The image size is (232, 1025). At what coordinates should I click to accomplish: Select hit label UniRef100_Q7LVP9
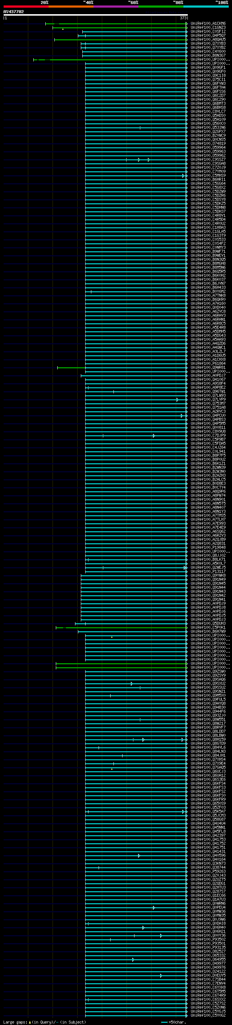click(208, 399)
